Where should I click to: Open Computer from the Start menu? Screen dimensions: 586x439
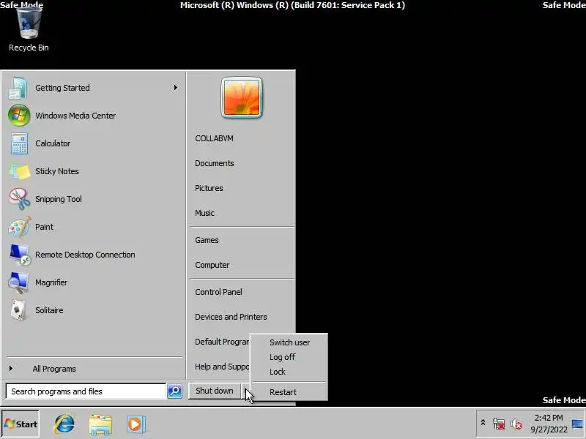click(x=212, y=265)
